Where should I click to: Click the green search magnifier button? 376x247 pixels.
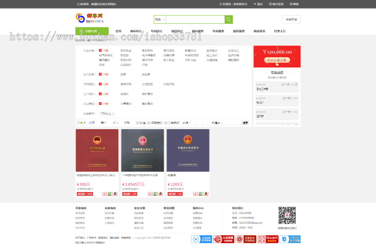coord(229,20)
